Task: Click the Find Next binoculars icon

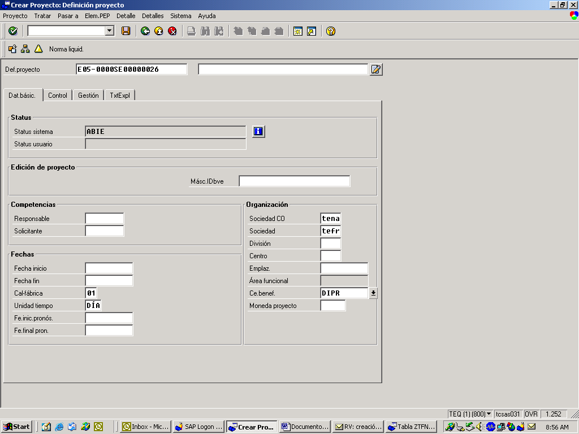Action: [219, 31]
